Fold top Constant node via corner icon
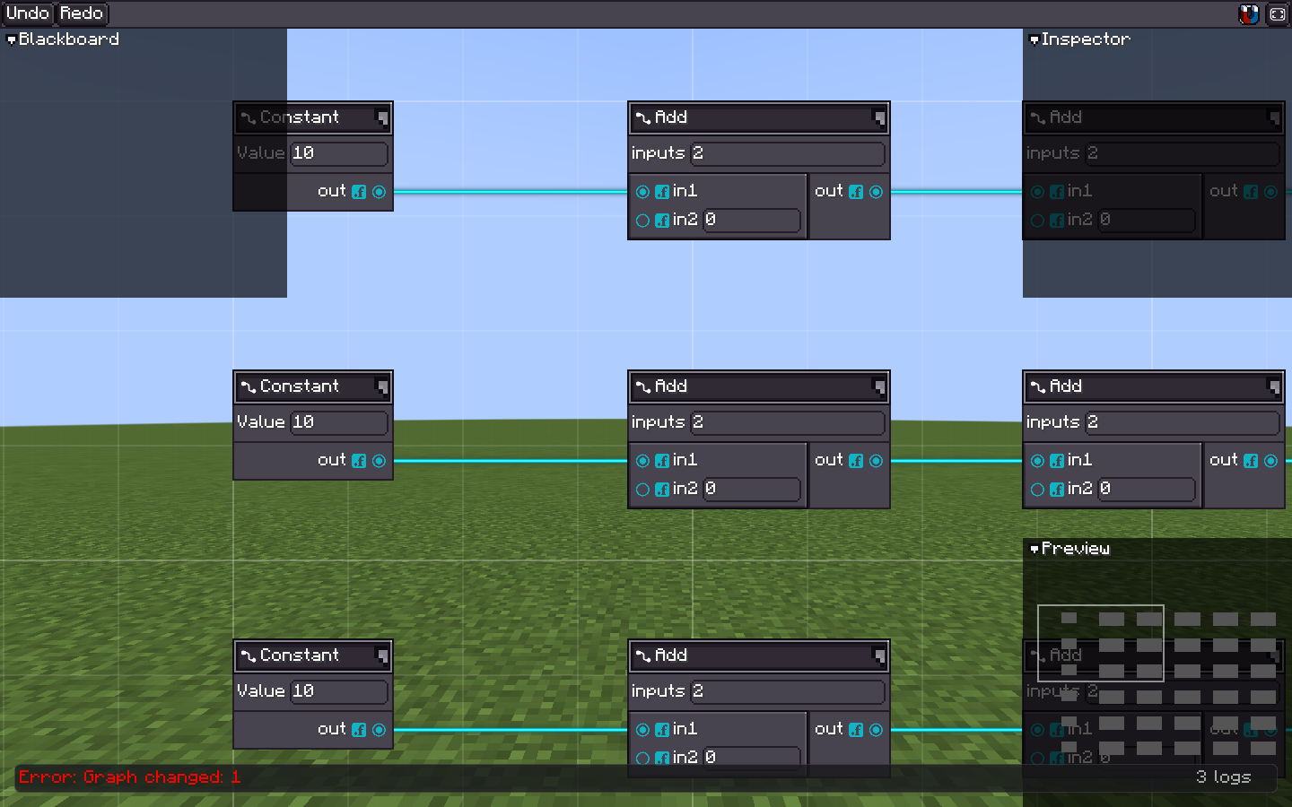 pyautogui.click(x=382, y=117)
